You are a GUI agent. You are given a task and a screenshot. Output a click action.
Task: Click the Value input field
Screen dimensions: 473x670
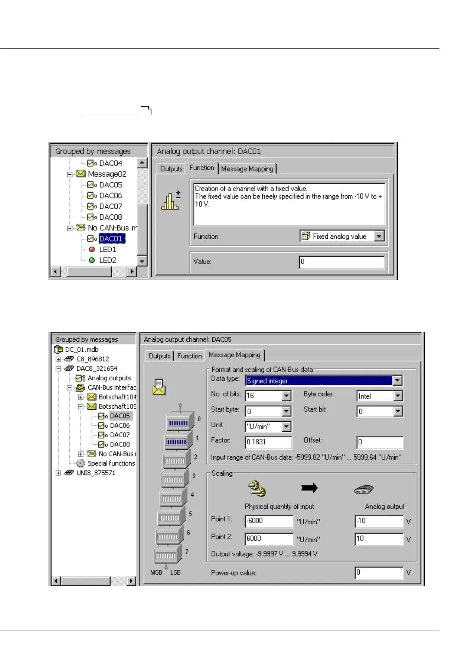click(x=342, y=262)
